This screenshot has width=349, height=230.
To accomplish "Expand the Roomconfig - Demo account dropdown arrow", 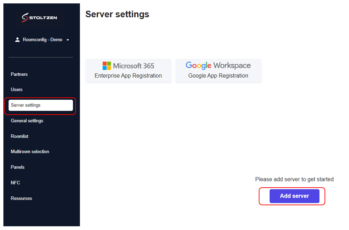I will (68, 40).
